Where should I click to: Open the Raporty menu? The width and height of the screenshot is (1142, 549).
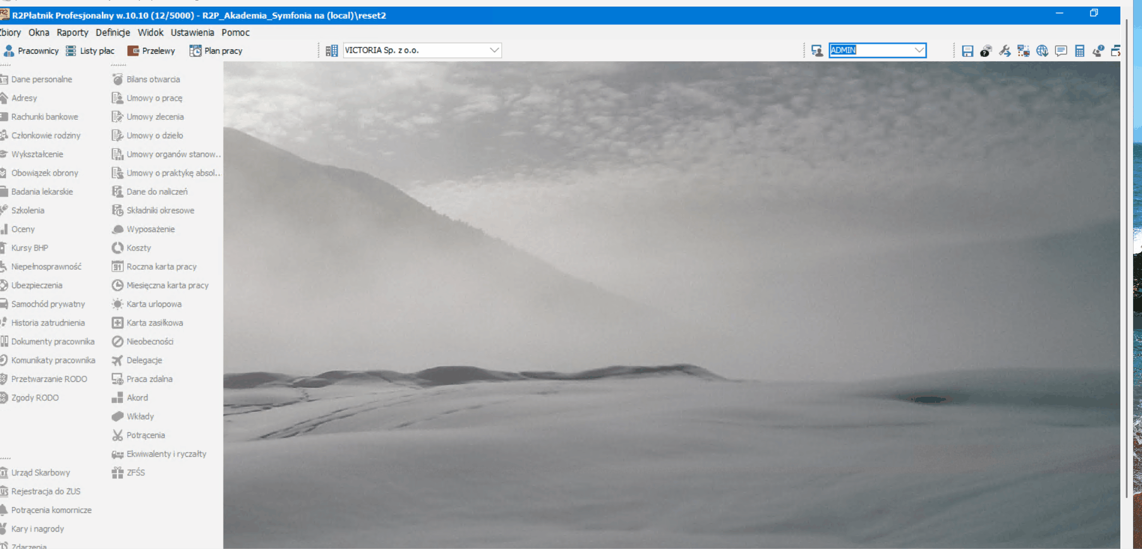pyautogui.click(x=73, y=32)
